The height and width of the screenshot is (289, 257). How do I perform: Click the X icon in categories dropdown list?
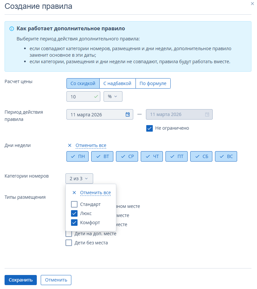(74, 193)
